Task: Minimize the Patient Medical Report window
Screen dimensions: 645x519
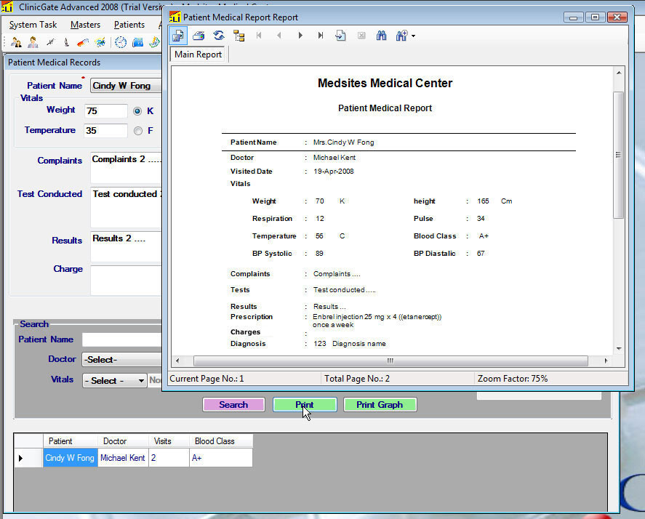Action: [x=574, y=17]
